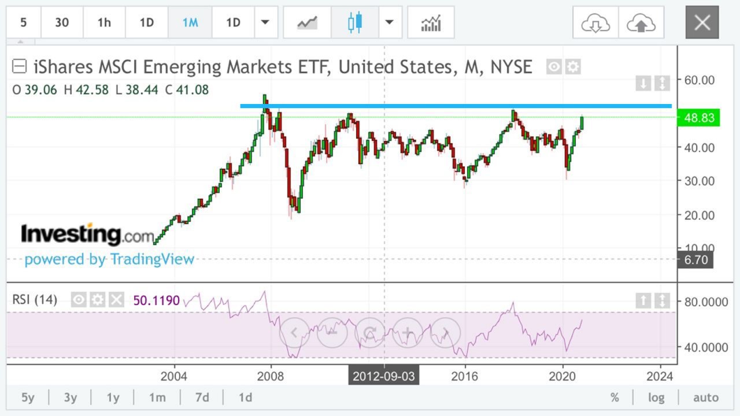Open the indicators chart icon
Image resolution: width=740 pixels, height=416 pixels.
(x=431, y=23)
